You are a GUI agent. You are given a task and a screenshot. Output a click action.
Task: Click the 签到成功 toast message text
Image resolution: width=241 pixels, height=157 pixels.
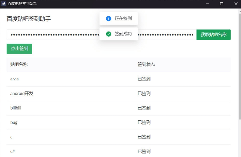[x=123, y=34]
